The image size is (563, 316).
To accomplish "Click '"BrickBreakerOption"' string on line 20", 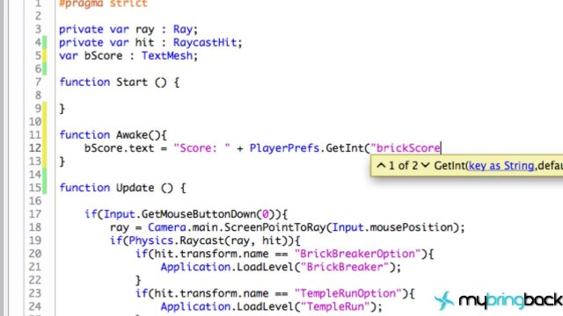I will (x=357, y=254).
